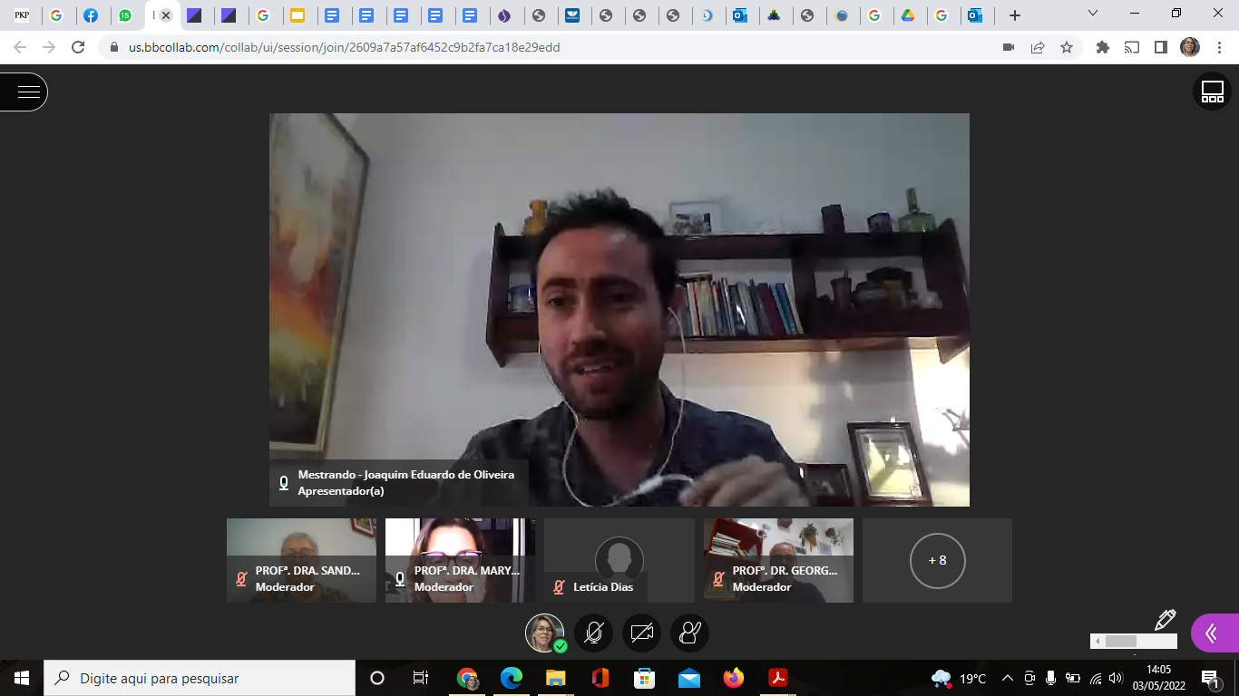Open Firefox from taskbar

733,678
